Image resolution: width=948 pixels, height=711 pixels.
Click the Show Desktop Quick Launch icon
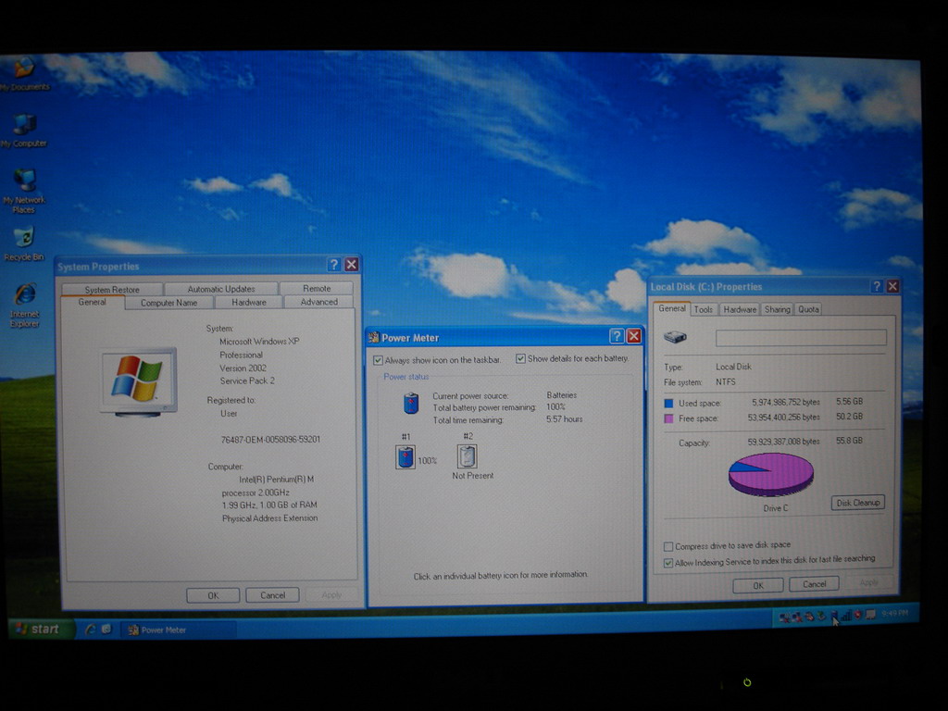106,630
